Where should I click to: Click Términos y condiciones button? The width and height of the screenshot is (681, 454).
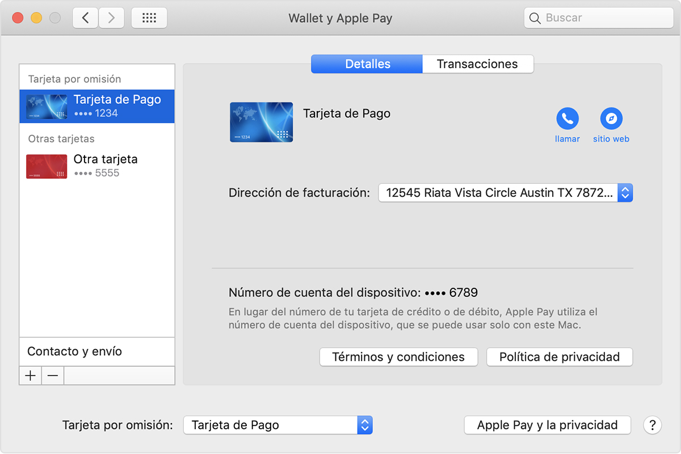click(398, 357)
